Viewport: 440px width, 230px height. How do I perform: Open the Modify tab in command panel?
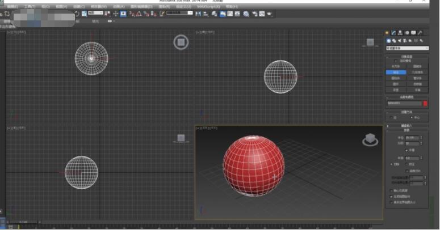[x=394, y=33]
